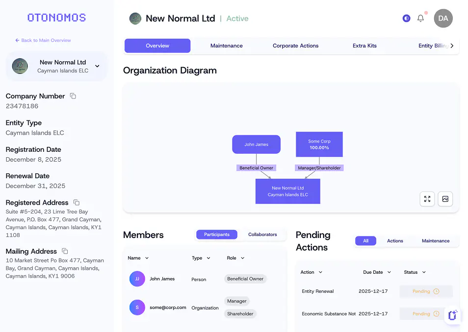
Task: Select the John James node in the diagram
Action: [x=256, y=144]
